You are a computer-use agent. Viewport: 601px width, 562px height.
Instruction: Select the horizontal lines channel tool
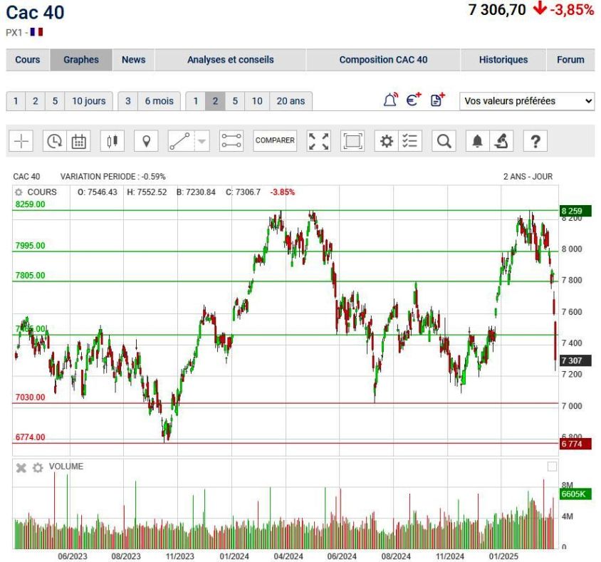tap(231, 141)
